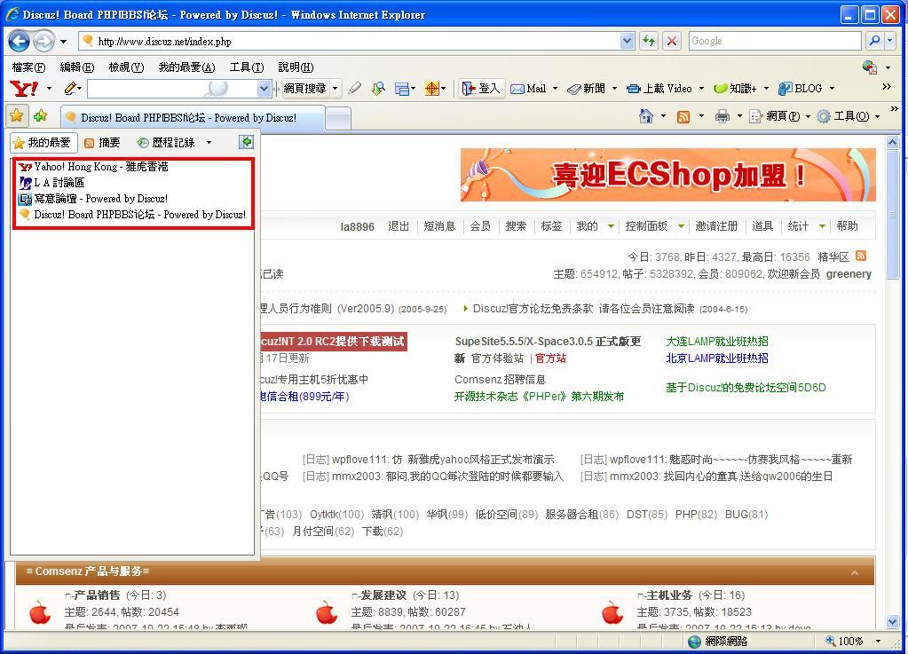Select the Yahoo toolbar target crosshair icon
Image resolution: width=908 pixels, height=654 pixels.
(431, 89)
